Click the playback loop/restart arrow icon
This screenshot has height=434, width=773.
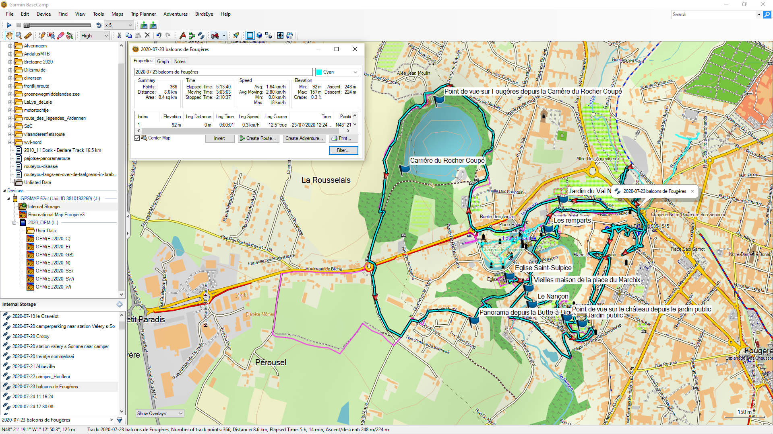99,25
